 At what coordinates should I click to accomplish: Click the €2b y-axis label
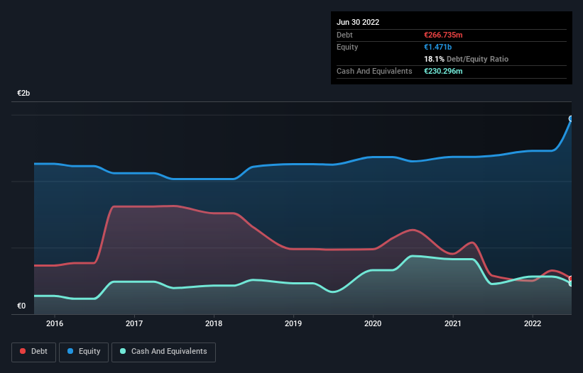click(23, 93)
